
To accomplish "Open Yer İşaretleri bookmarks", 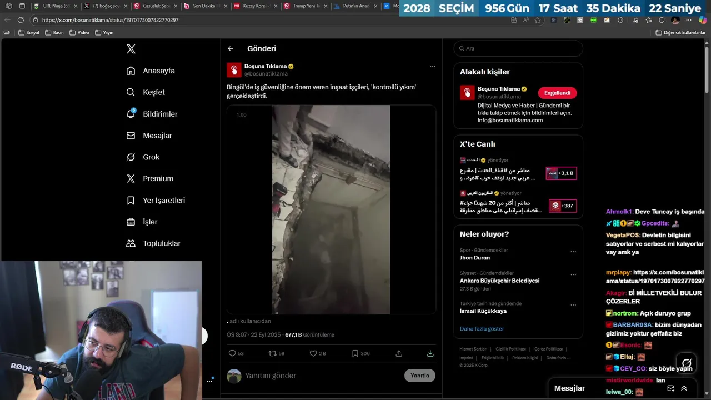I will click(x=156, y=200).
